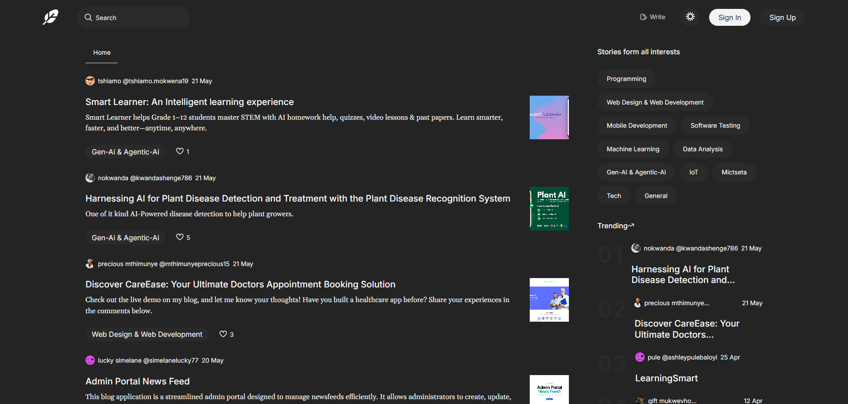Filter by Machine Learning topic
Viewport: 848px width, 404px height.
[633, 149]
